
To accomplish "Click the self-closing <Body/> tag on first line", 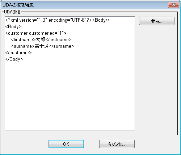I will tap(101, 20).
